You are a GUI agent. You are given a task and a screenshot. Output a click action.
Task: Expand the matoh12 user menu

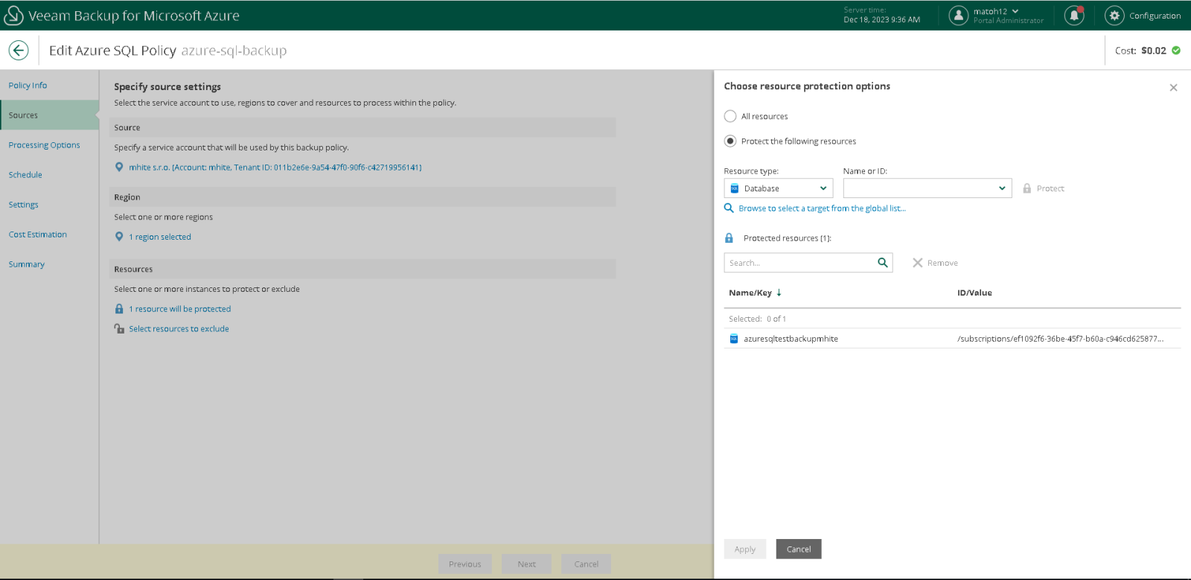coord(997,11)
